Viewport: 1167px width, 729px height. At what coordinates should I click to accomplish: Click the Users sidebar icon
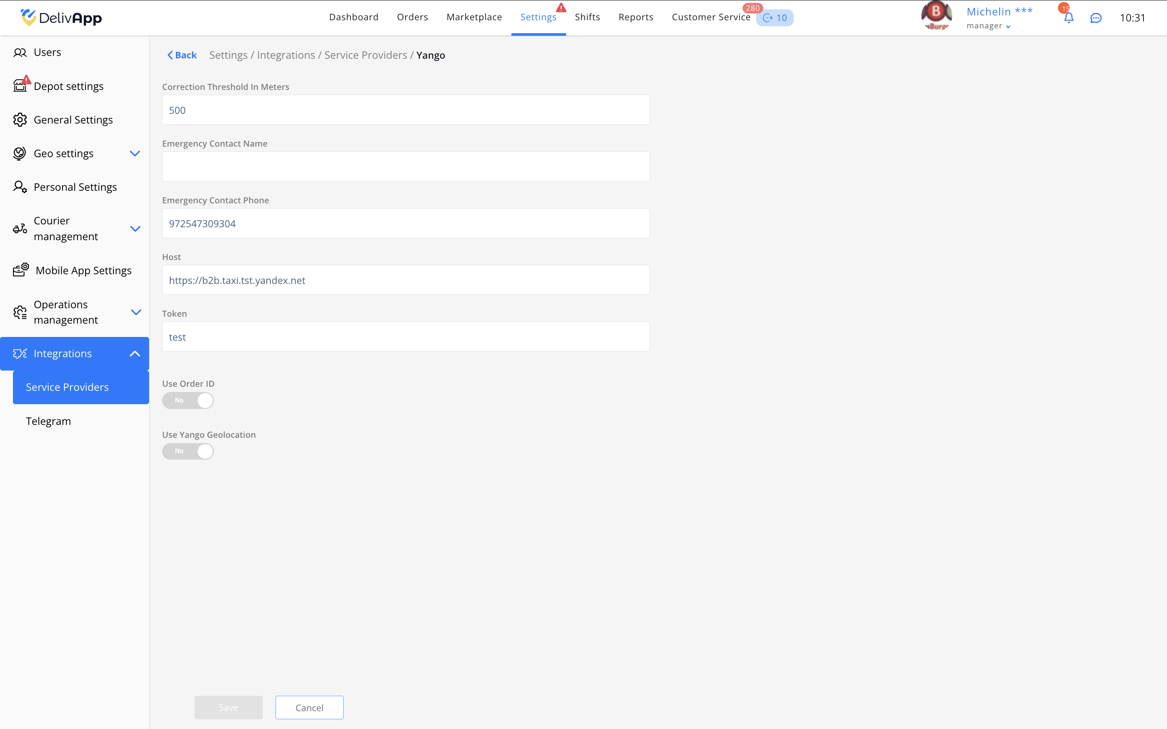[20, 53]
